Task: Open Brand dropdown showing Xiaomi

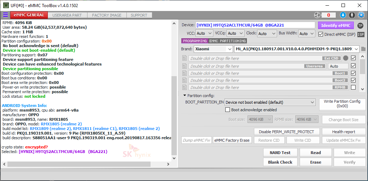Action: 213,49
